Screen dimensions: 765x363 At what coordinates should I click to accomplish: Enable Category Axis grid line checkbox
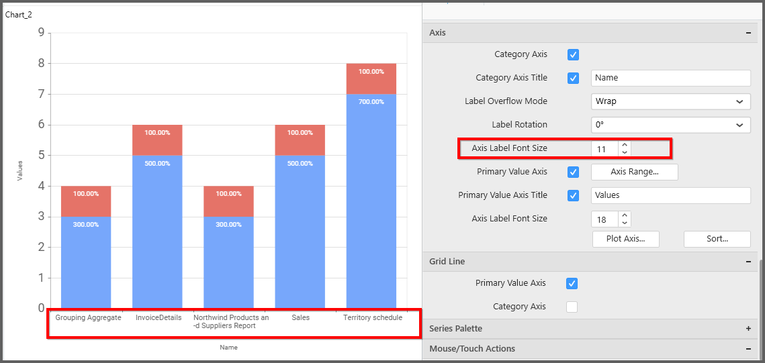click(x=572, y=307)
